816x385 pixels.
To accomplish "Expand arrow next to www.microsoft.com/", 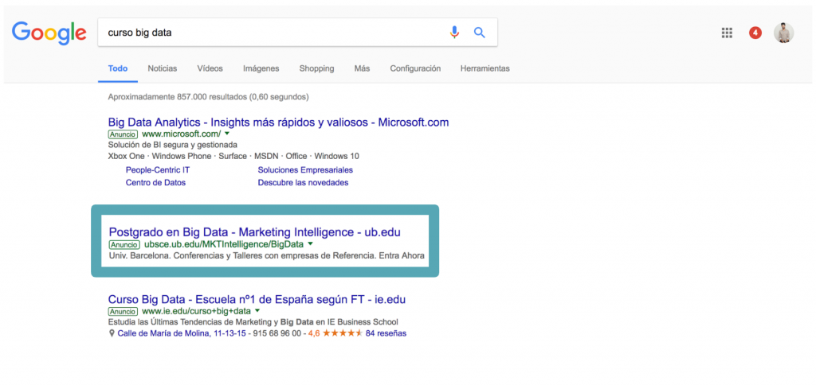I will [x=227, y=134].
